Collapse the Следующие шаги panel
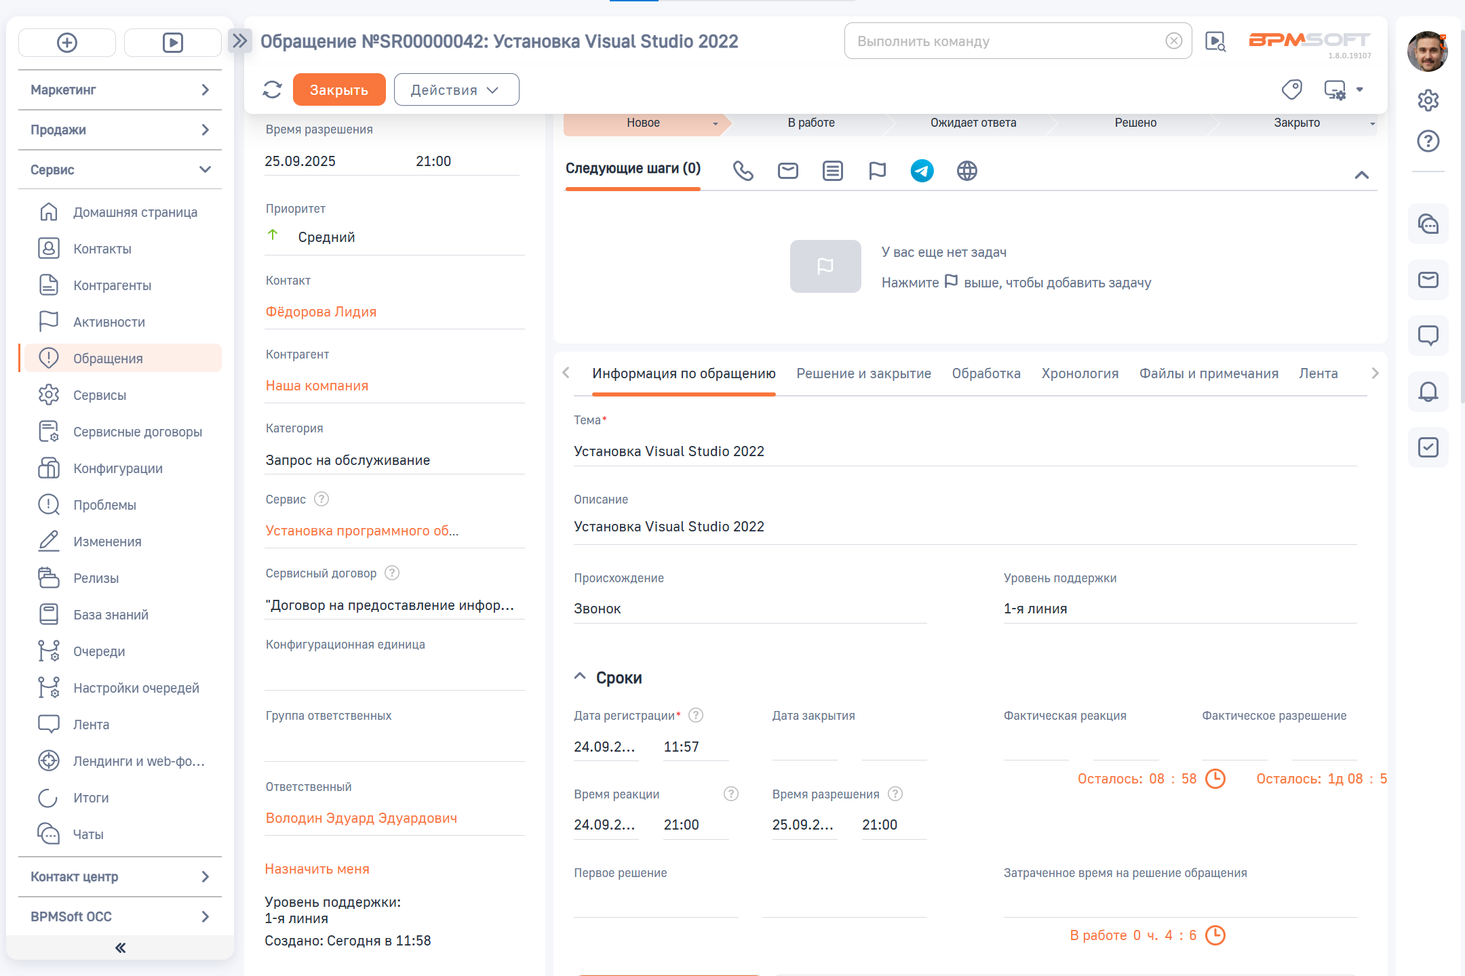 pyautogui.click(x=1361, y=175)
